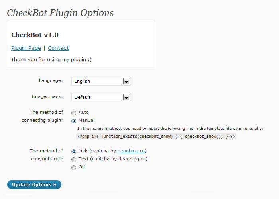
Task: Open the Language dropdown showing English
Action: click(101, 81)
